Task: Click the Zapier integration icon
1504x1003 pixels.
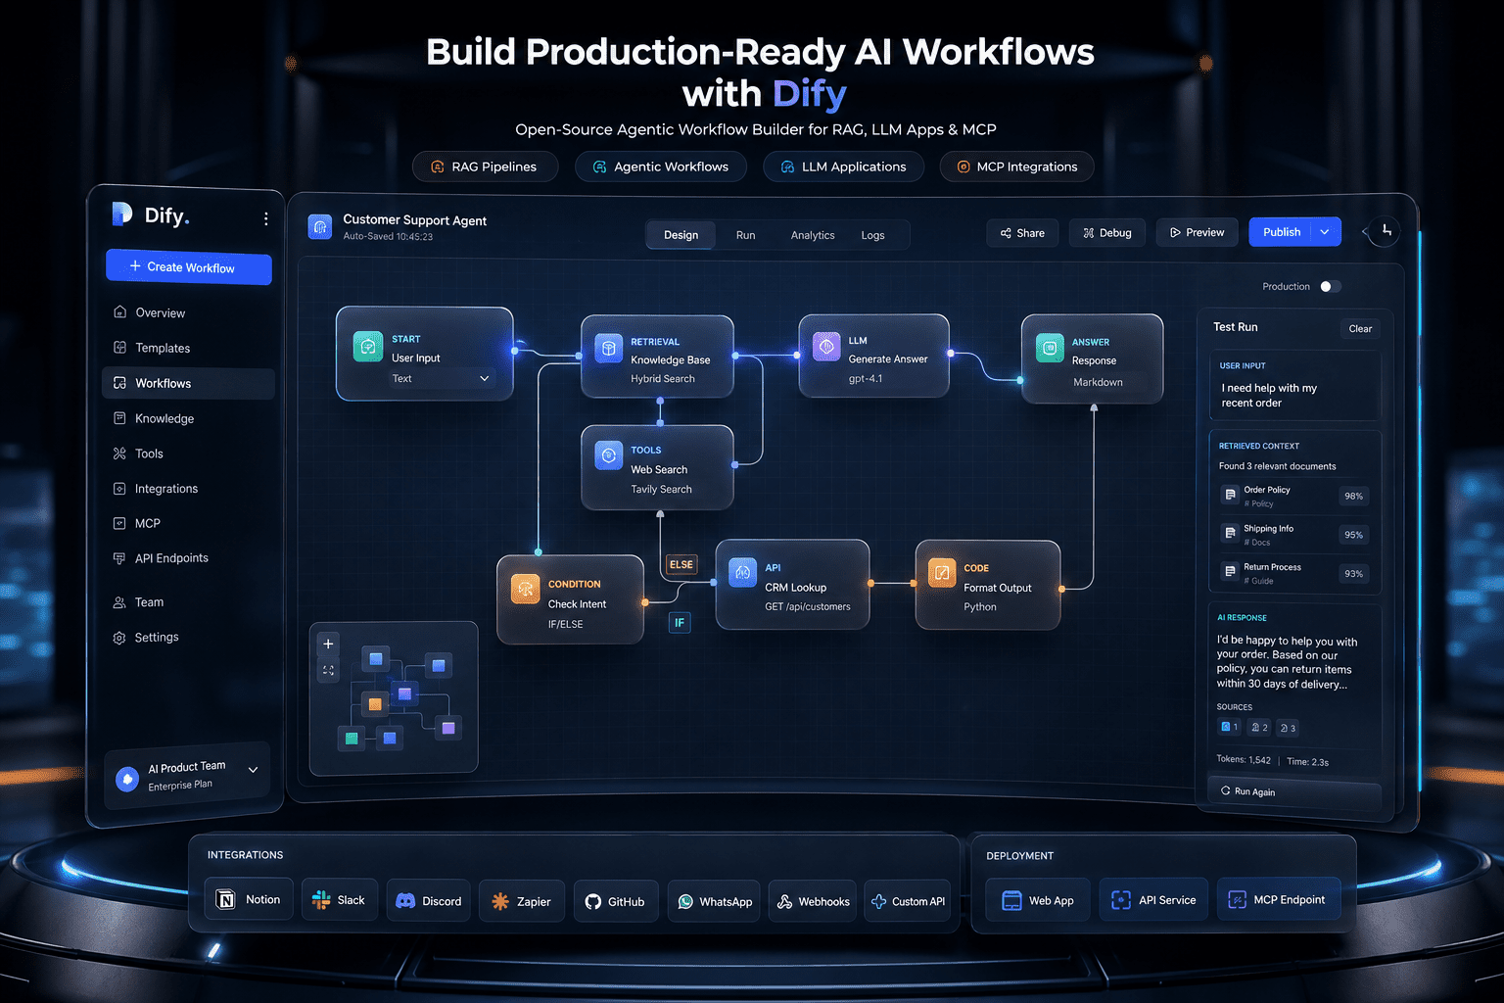Action: 500,901
